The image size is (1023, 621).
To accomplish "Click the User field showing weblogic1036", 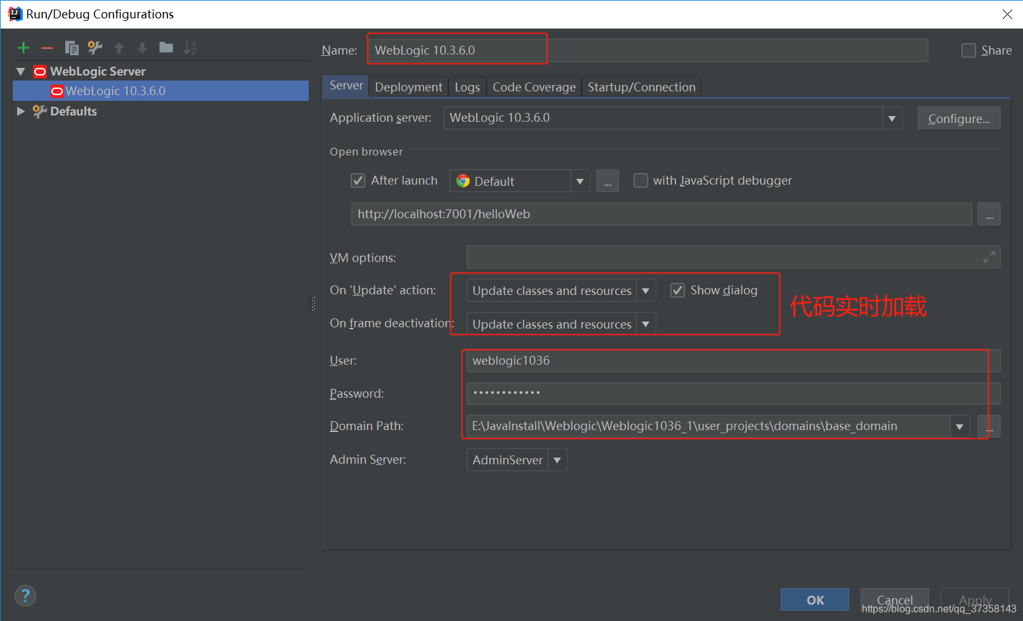I will coord(733,361).
